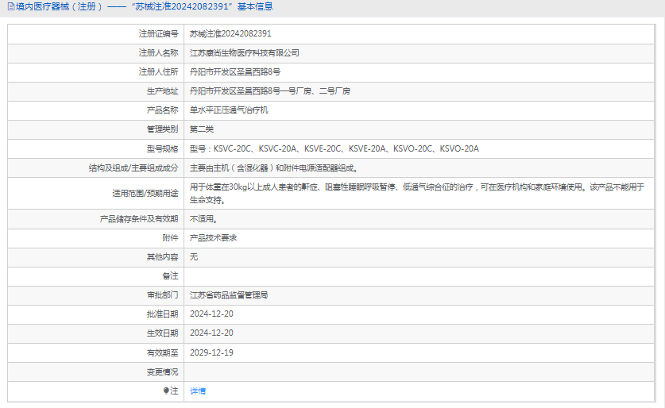Select product name 单水平正压通气治疗机
This screenshot has height=408, width=665.
click(229, 110)
